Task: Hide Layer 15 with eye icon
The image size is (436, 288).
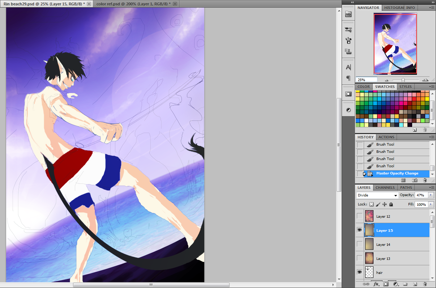Action: (359, 230)
